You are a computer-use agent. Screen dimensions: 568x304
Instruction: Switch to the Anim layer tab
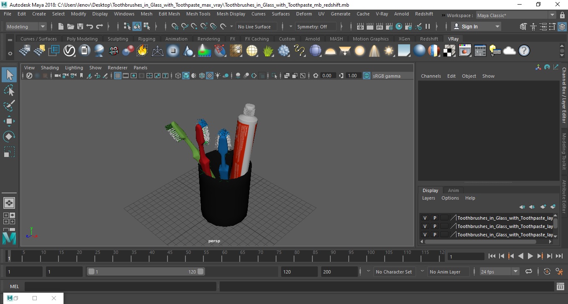coord(453,190)
